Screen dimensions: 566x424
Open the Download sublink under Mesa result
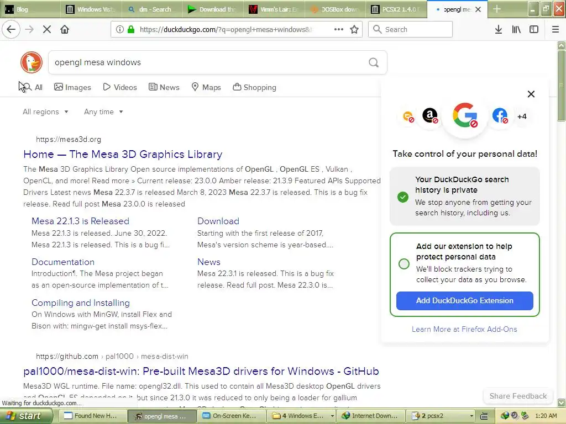point(218,221)
